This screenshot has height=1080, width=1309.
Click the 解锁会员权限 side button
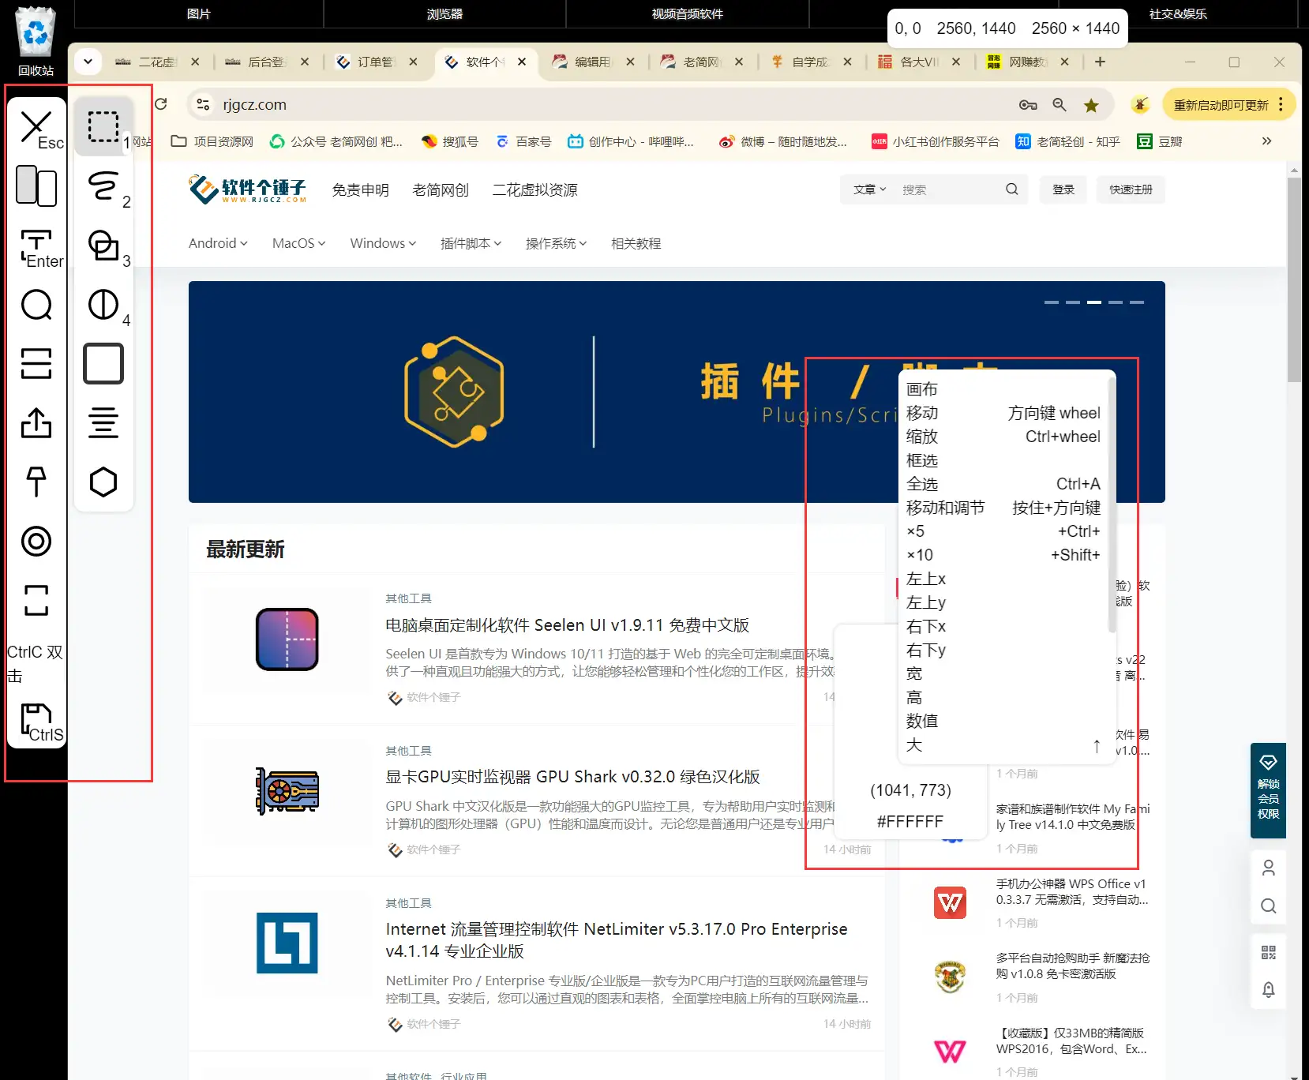click(1268, 790)
